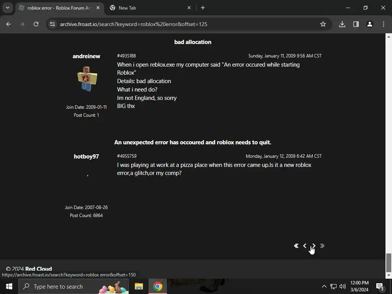
Task: Go to previous results page
Action: point(305,246)
